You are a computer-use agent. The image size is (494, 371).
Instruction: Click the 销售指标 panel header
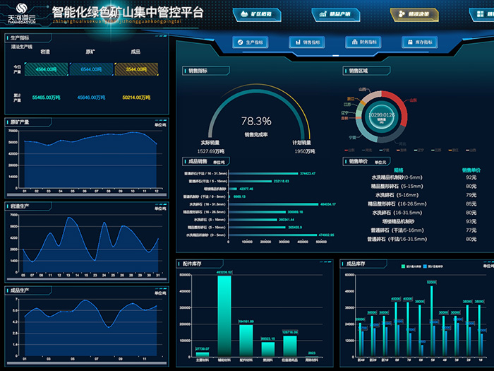click(x=206, y=71)
